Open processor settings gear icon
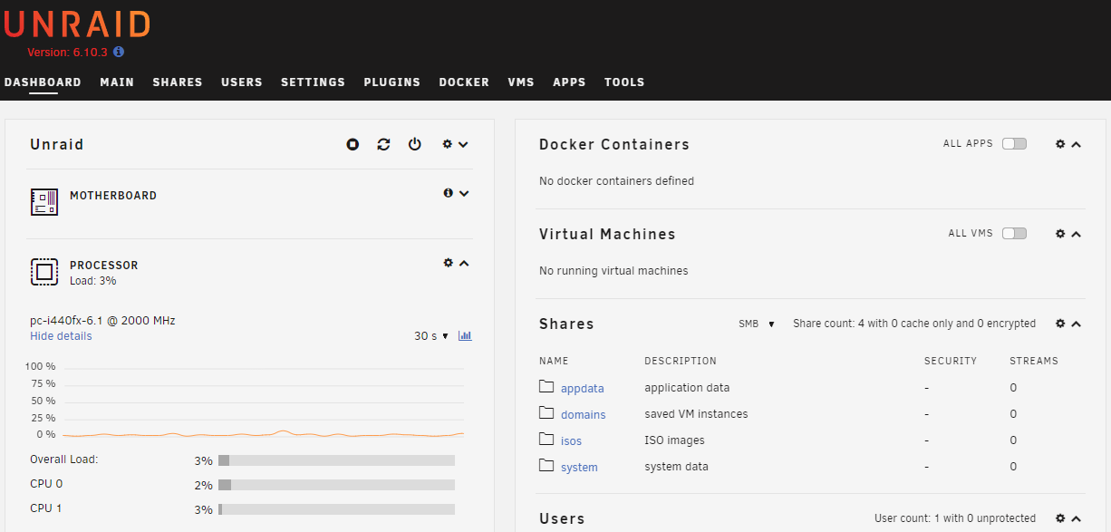Image resolution: width=1111 pixels, height=532 pixels. [x=448, y=263]
